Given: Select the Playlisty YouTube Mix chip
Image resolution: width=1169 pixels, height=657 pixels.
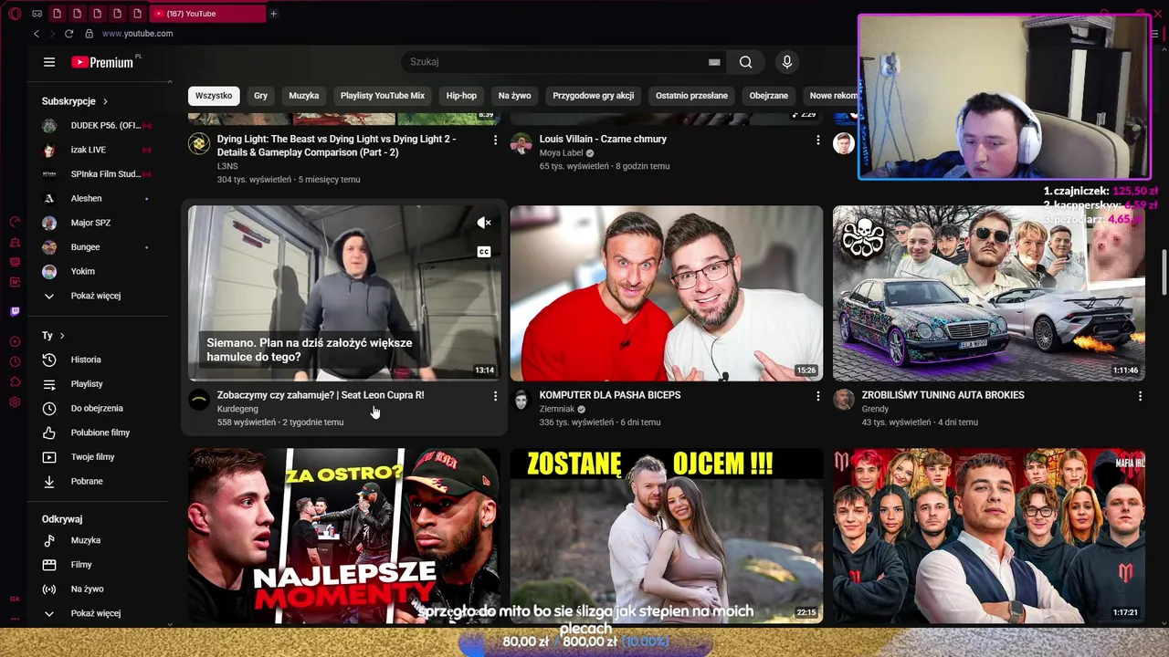Looking at the screenshot, I should coord(383,96).
